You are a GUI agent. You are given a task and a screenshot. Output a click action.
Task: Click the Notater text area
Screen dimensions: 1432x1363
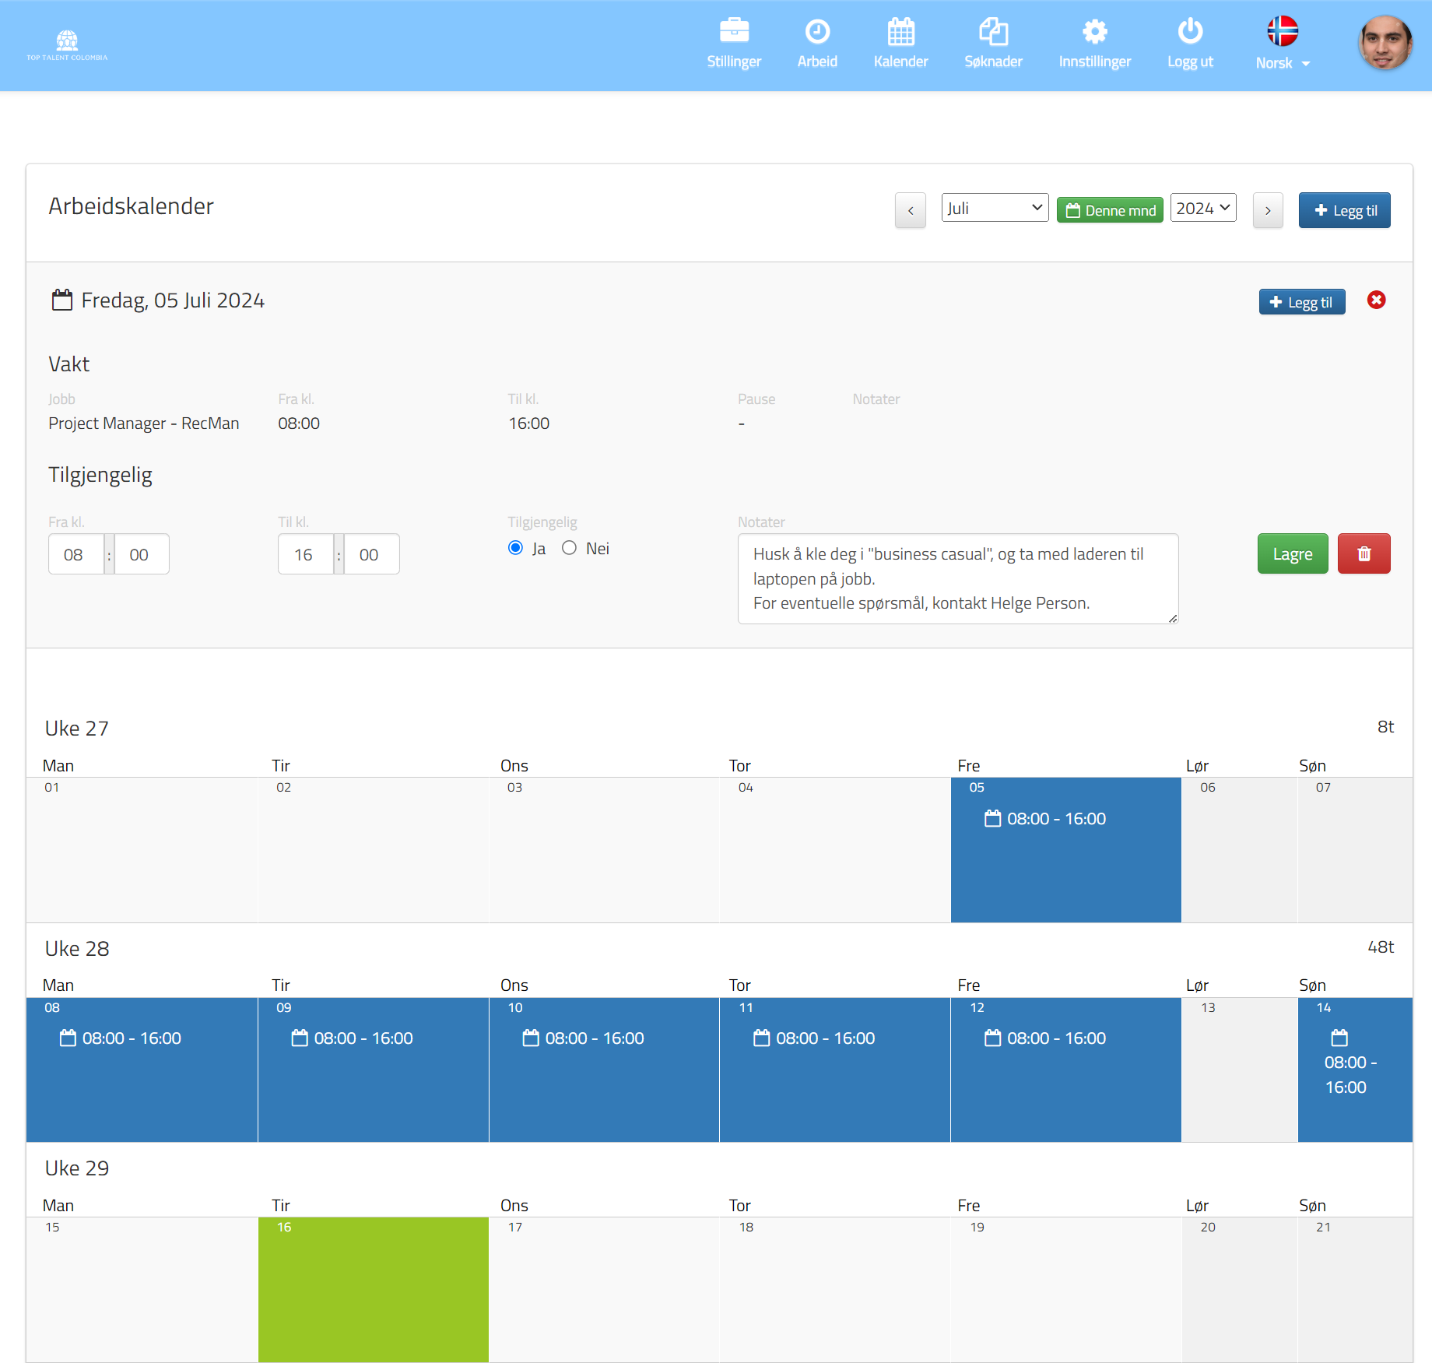tap(957, 578)
